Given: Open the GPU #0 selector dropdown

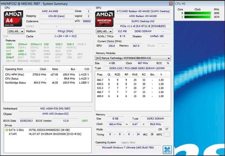Looking at the screenshot, I should 104,31.
